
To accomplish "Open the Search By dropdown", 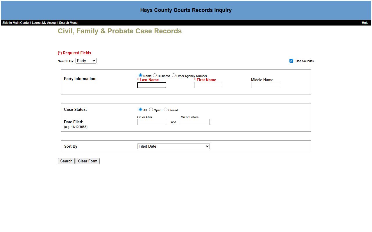I will pos(86,61).
